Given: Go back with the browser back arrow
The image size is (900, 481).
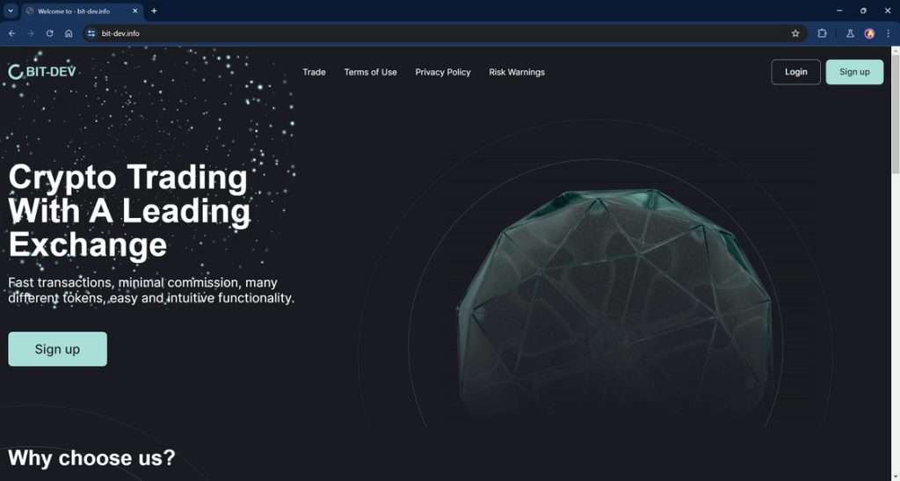Looking at the screenshot, I should (12, 33).
